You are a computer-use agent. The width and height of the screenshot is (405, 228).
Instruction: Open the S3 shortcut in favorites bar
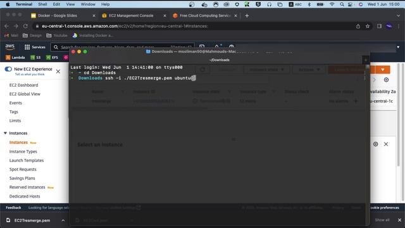(x=35, y=58)
